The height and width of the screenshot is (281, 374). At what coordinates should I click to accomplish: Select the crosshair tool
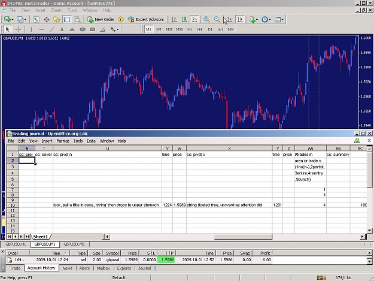pyautogui.click(x=18, y=29)
